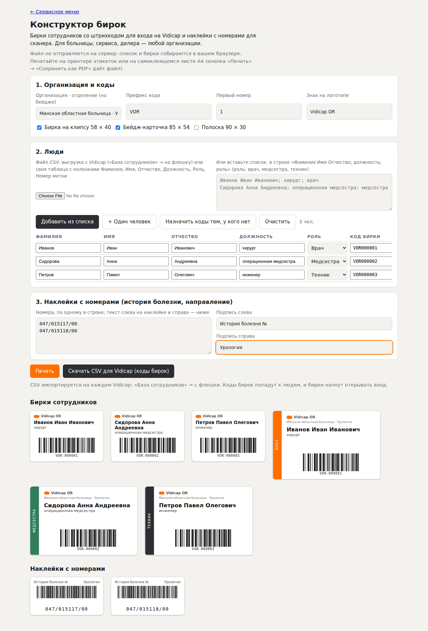
Task: Focus the organization name field
Action: pyautogui.click(x=79, y=113)
